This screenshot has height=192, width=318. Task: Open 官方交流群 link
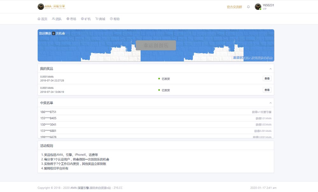click(x=234, y=7)
